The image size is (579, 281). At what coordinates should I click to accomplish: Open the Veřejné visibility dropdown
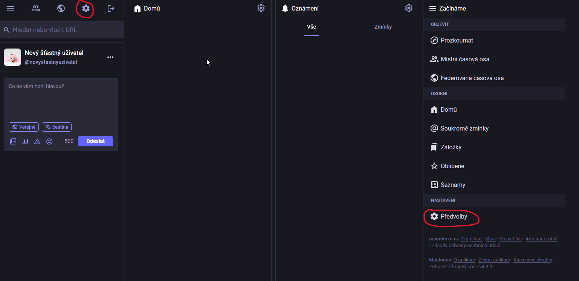pos(24,127)
